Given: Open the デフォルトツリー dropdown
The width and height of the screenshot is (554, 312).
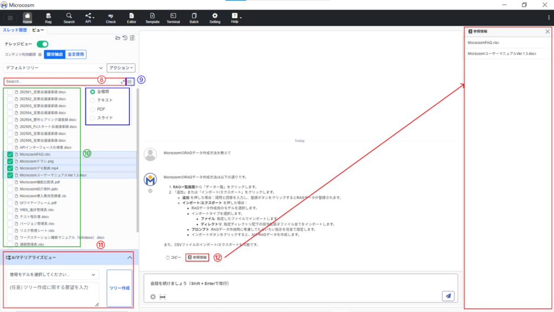Looking at the screenshot, I should (55, 67).
